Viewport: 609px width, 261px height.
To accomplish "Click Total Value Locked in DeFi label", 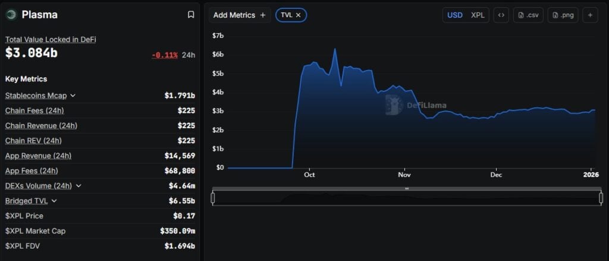I will 51,40.
